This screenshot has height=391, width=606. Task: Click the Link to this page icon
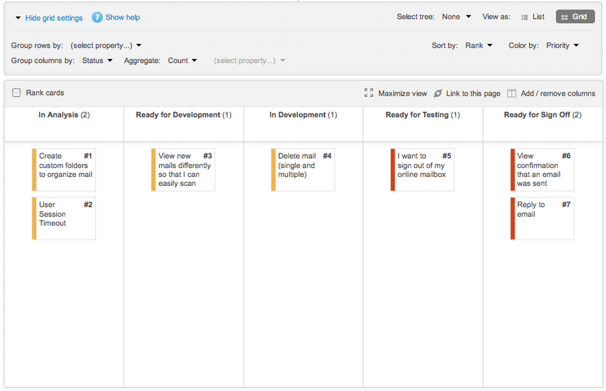438,93
